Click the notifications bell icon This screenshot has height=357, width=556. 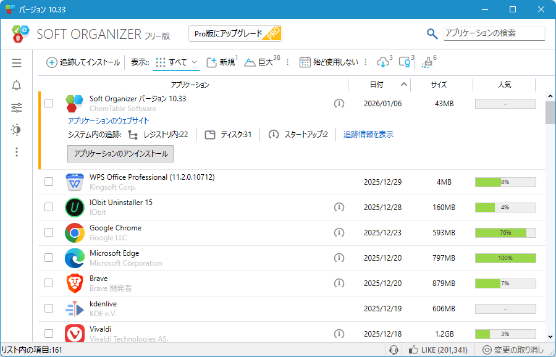17,85
